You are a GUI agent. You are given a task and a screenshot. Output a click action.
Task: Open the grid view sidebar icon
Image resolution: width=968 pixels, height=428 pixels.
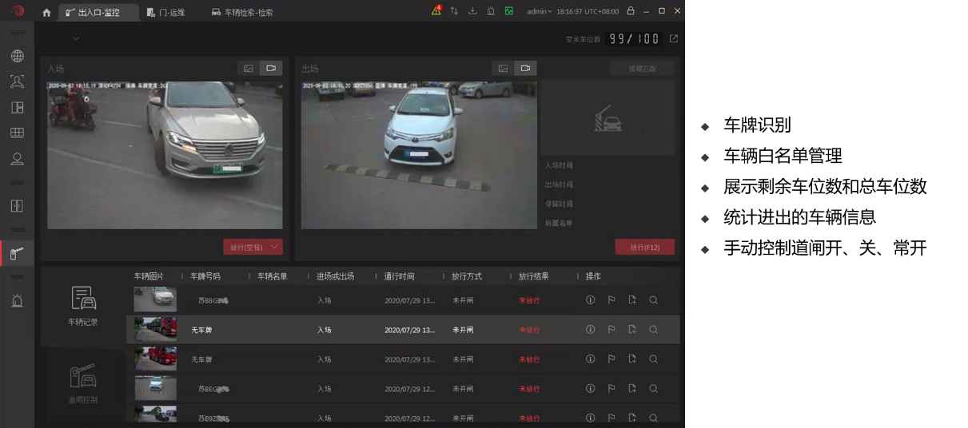tap(17, 133)
